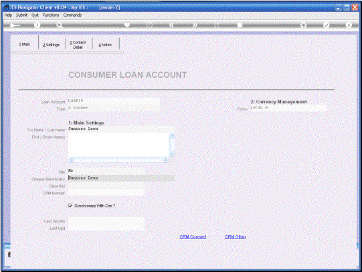Open the 4 Notes tab

105,45
